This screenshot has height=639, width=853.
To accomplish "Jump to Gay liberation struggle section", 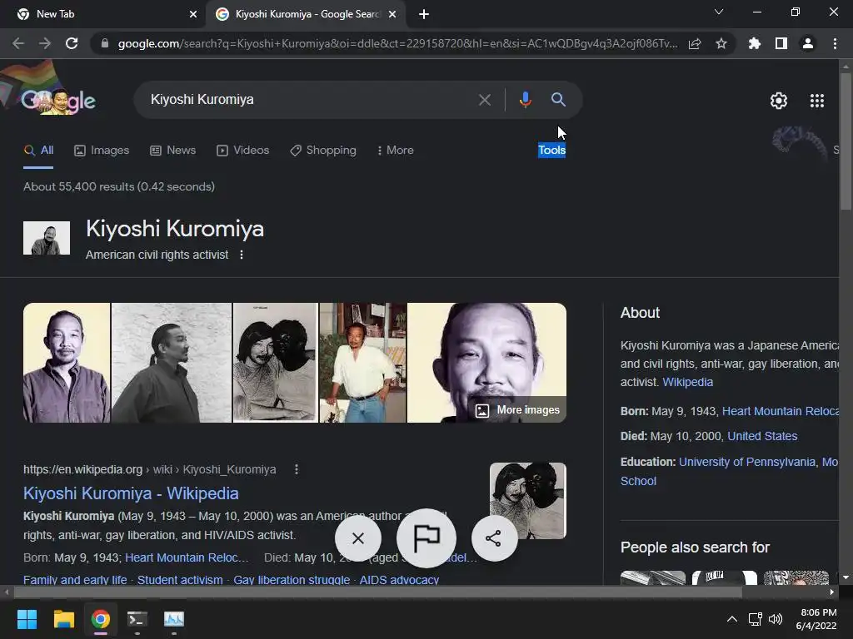I will [292, 579].
